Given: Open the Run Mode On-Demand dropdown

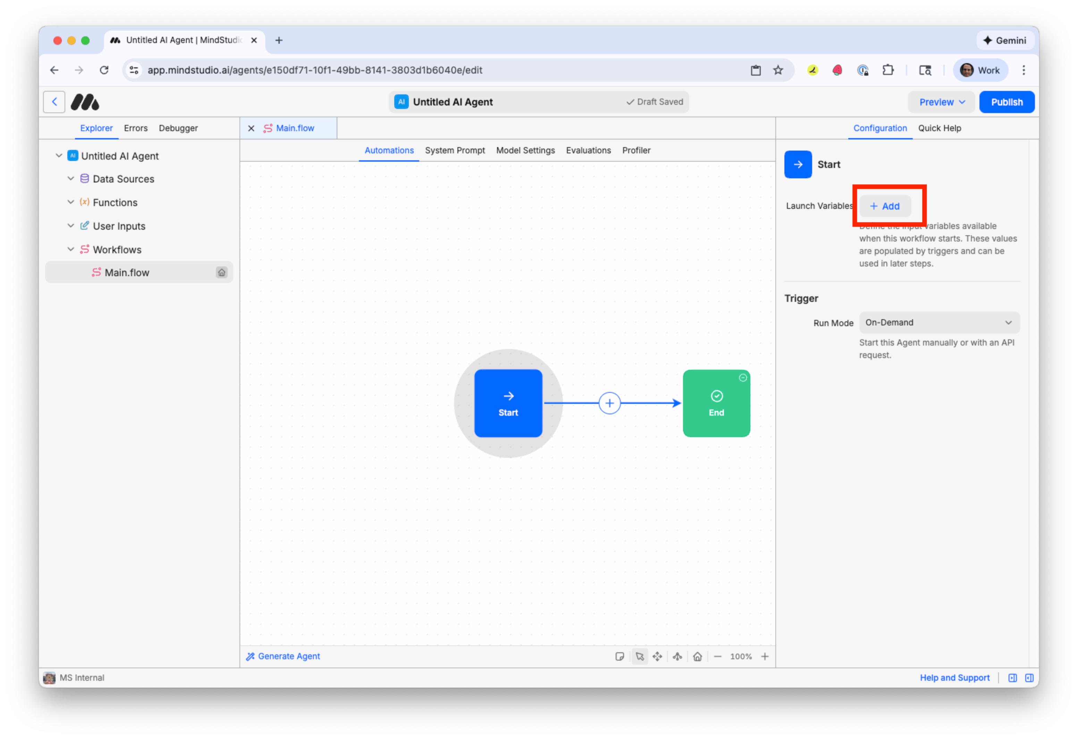Looking at the screenshot, I should 939,323.
